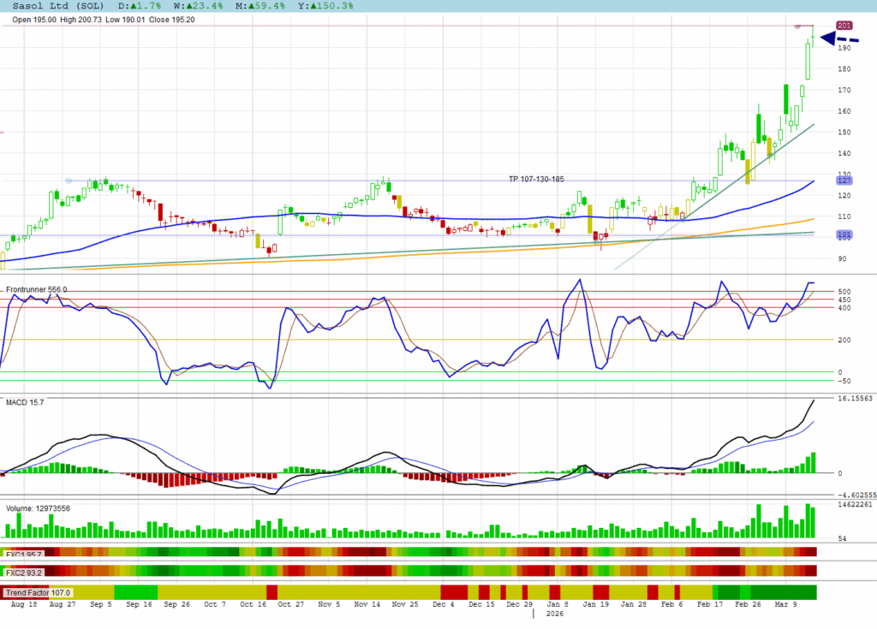Viewport: 877px width, 629px height.
Task: Select the Volume indicator label
Action: (39, 508)
